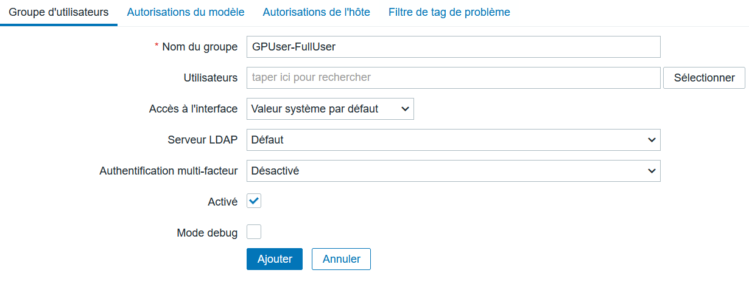This screenshot has height=284, width=749.
Task: Go to Filtre de tag de problème tab
Action: click(x=449, y=12)
